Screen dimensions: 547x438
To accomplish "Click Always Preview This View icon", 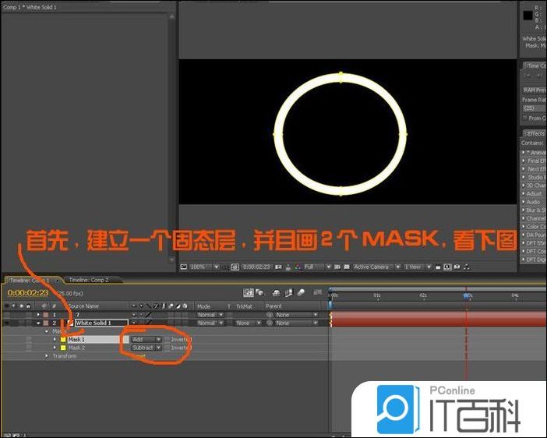I will (x=183, y=267).
